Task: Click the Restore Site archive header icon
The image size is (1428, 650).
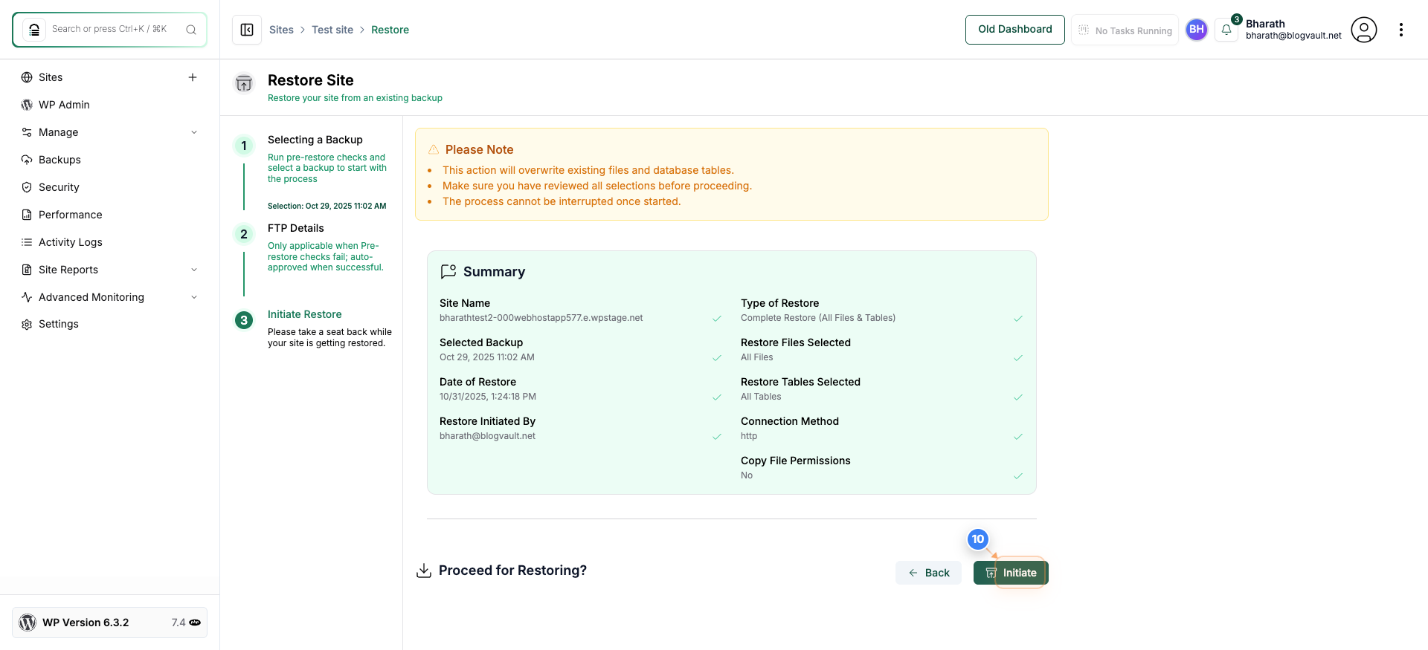Action: click(244, 83)
